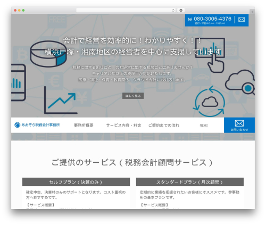Open the 事務所概要 menu item
The width and height of the screenshot is (266, 225).
(84, 126)
